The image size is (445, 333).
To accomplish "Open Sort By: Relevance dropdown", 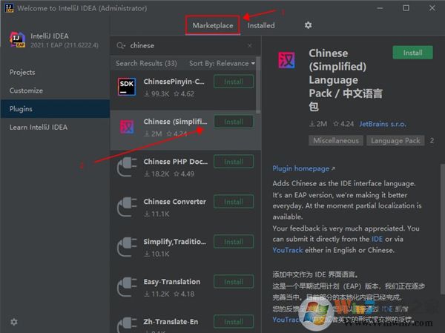I will [222, 63].
